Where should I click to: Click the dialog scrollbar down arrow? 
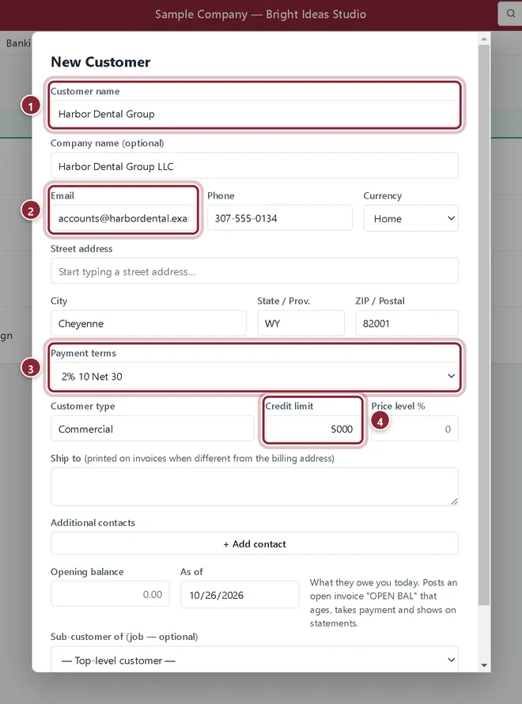click(x=484, y=665)
